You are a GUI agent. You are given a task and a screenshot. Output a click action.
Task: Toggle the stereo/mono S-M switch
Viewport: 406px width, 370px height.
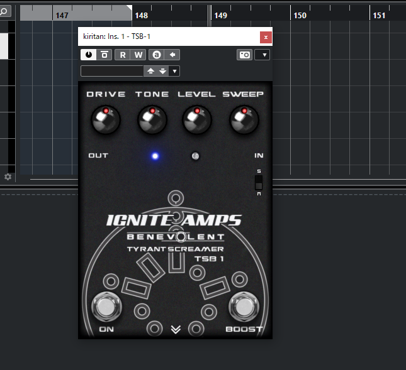click(x=259, y=183)
